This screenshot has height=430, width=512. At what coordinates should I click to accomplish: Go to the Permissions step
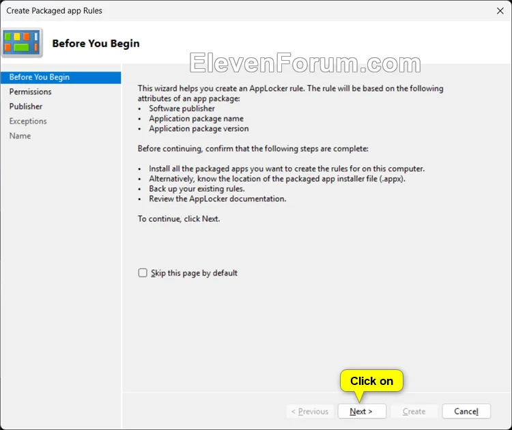30,91
